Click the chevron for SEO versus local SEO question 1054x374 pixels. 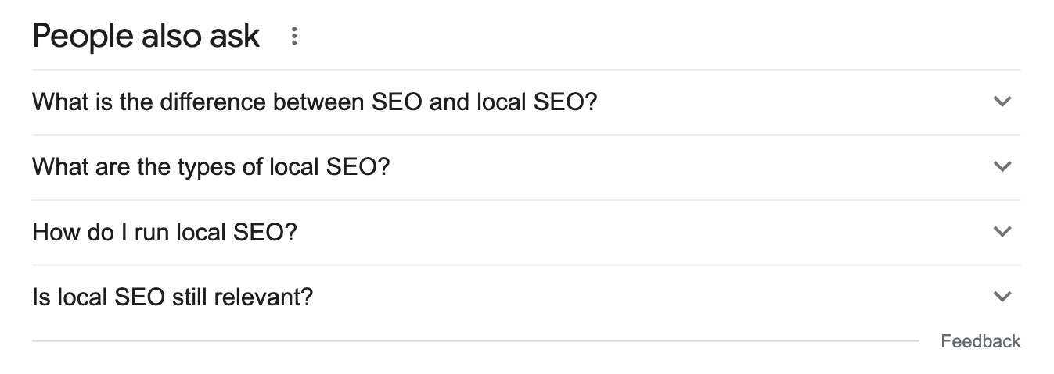[x=1002, y=102]
